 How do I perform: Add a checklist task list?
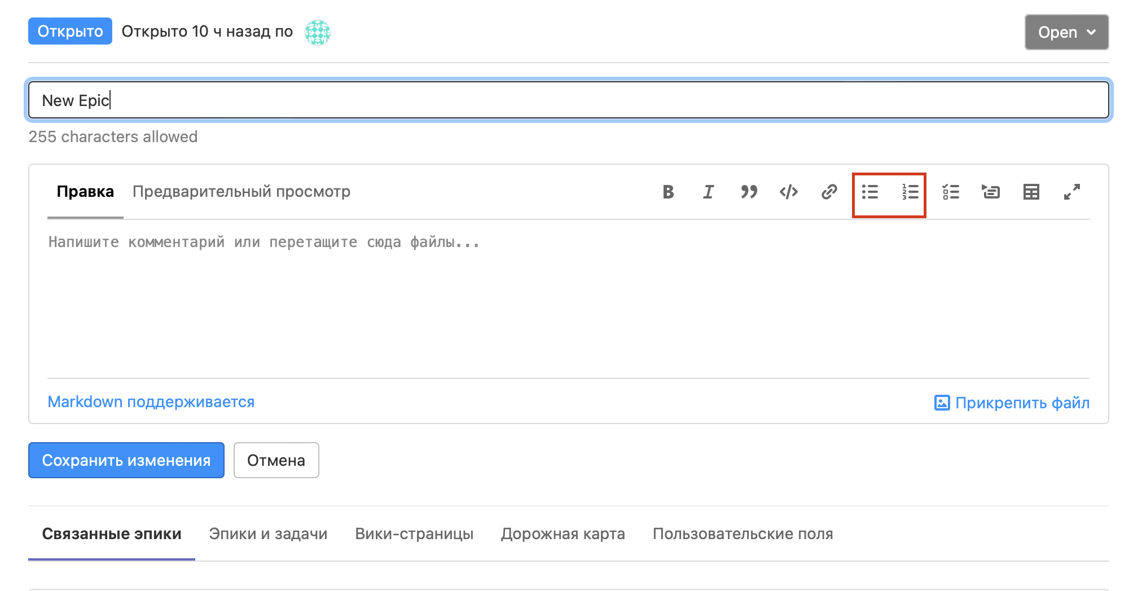(x=951, y=192)
